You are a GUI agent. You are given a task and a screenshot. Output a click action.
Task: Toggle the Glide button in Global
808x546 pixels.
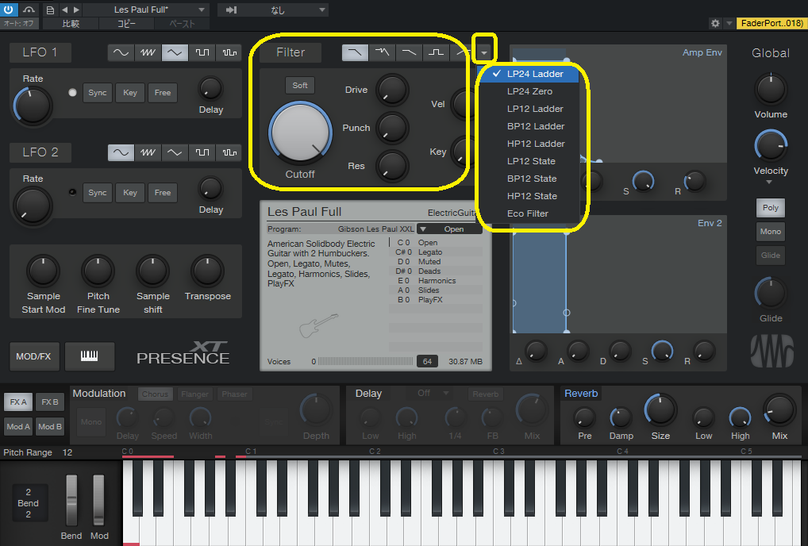[771, 255]
